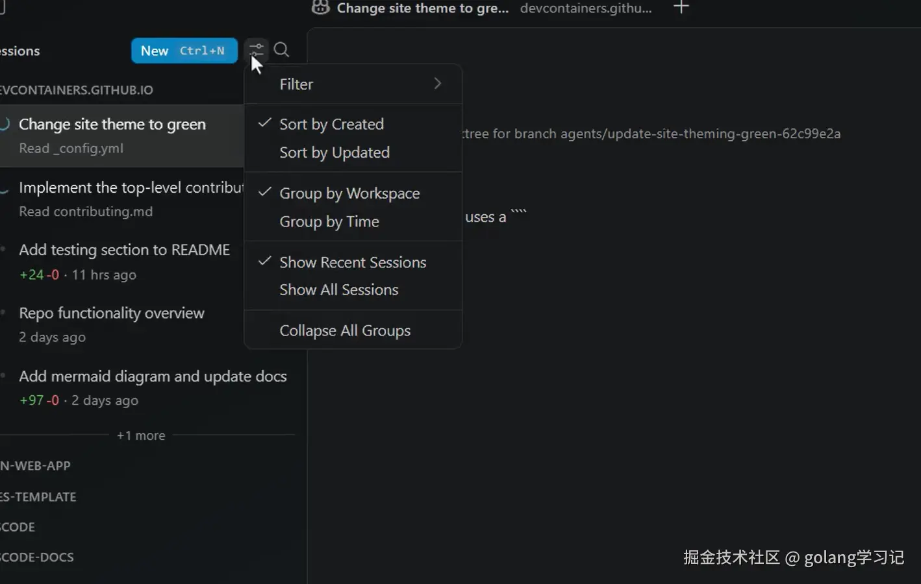The width and height of the screenshot is (921, 584).
Task: Click the '2 days ago' text under Repo functionality overview
Action: tap(52, 337)
